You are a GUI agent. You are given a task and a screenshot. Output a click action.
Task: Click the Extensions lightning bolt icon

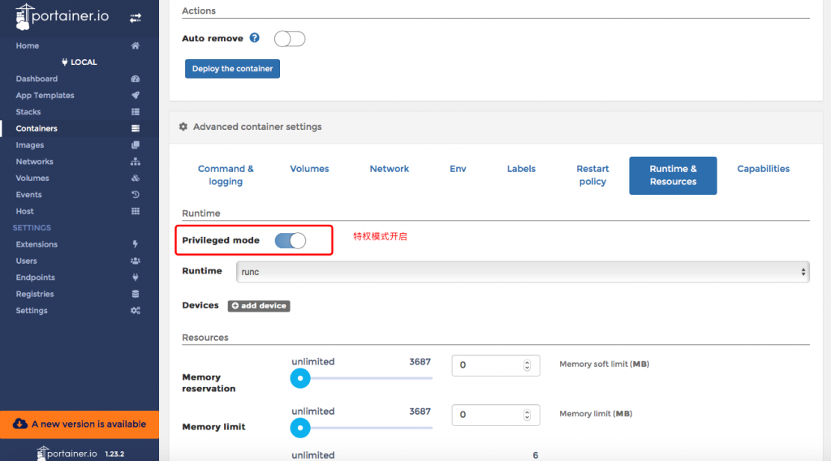[x=136, y=244]
